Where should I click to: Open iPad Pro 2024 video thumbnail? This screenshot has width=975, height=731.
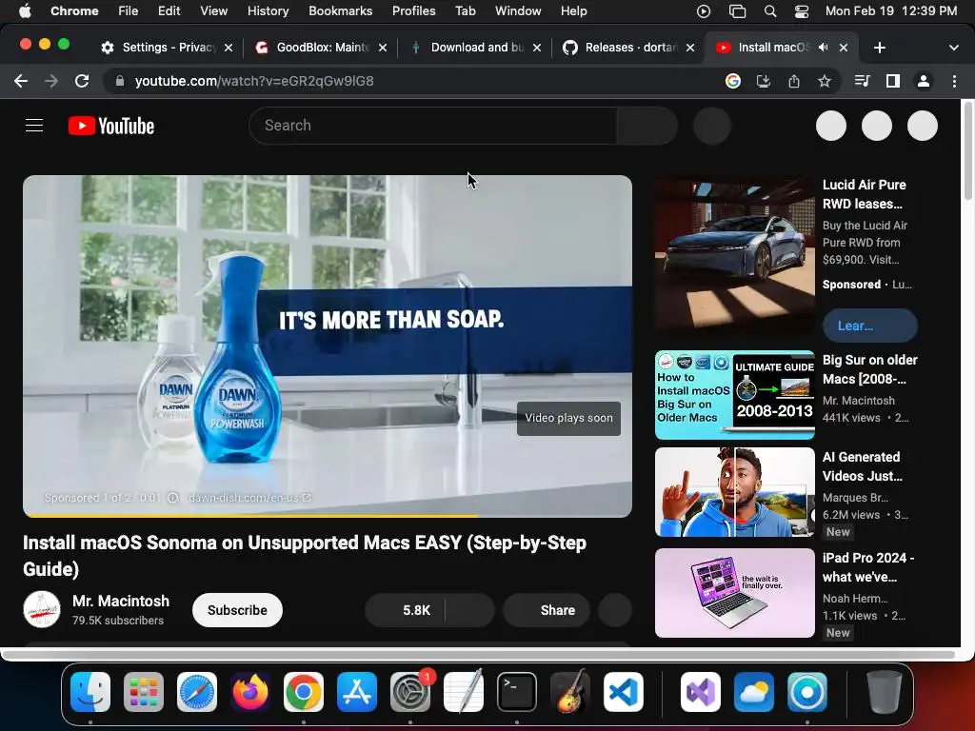pos(735,593)
